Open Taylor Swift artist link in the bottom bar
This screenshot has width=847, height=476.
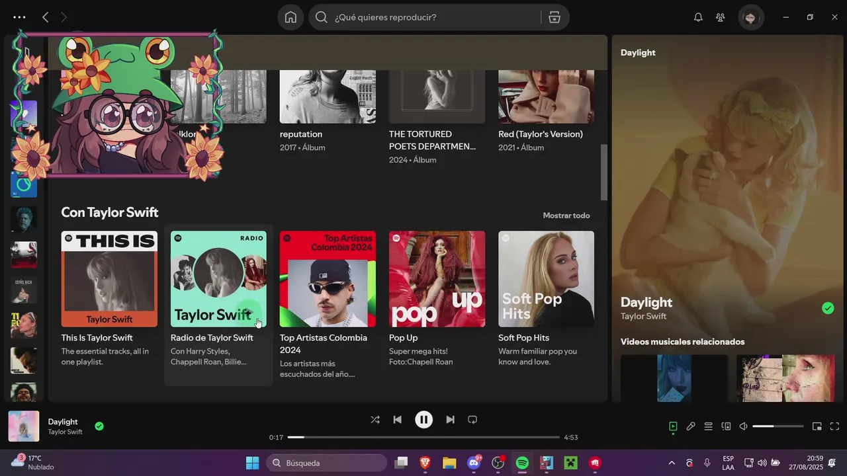pyautogui.click(x=65, y=432)
